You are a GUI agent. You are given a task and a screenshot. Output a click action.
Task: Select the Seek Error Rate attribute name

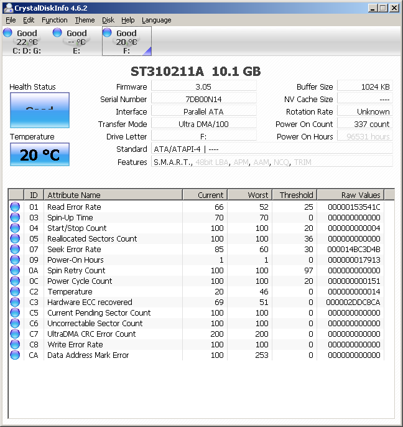[x=74, y=249]
